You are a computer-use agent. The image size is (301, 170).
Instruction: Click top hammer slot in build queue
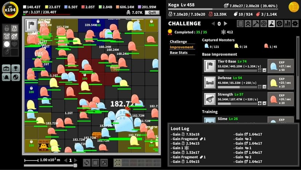117,161
